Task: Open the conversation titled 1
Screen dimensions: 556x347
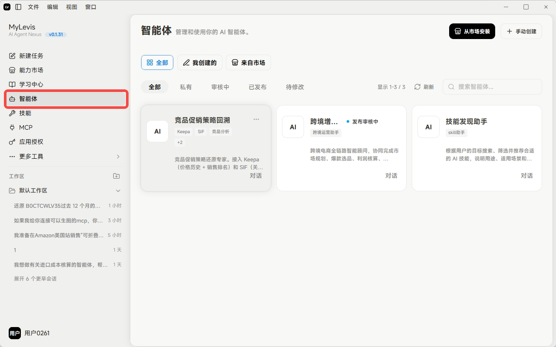Action: coord(67,250)
